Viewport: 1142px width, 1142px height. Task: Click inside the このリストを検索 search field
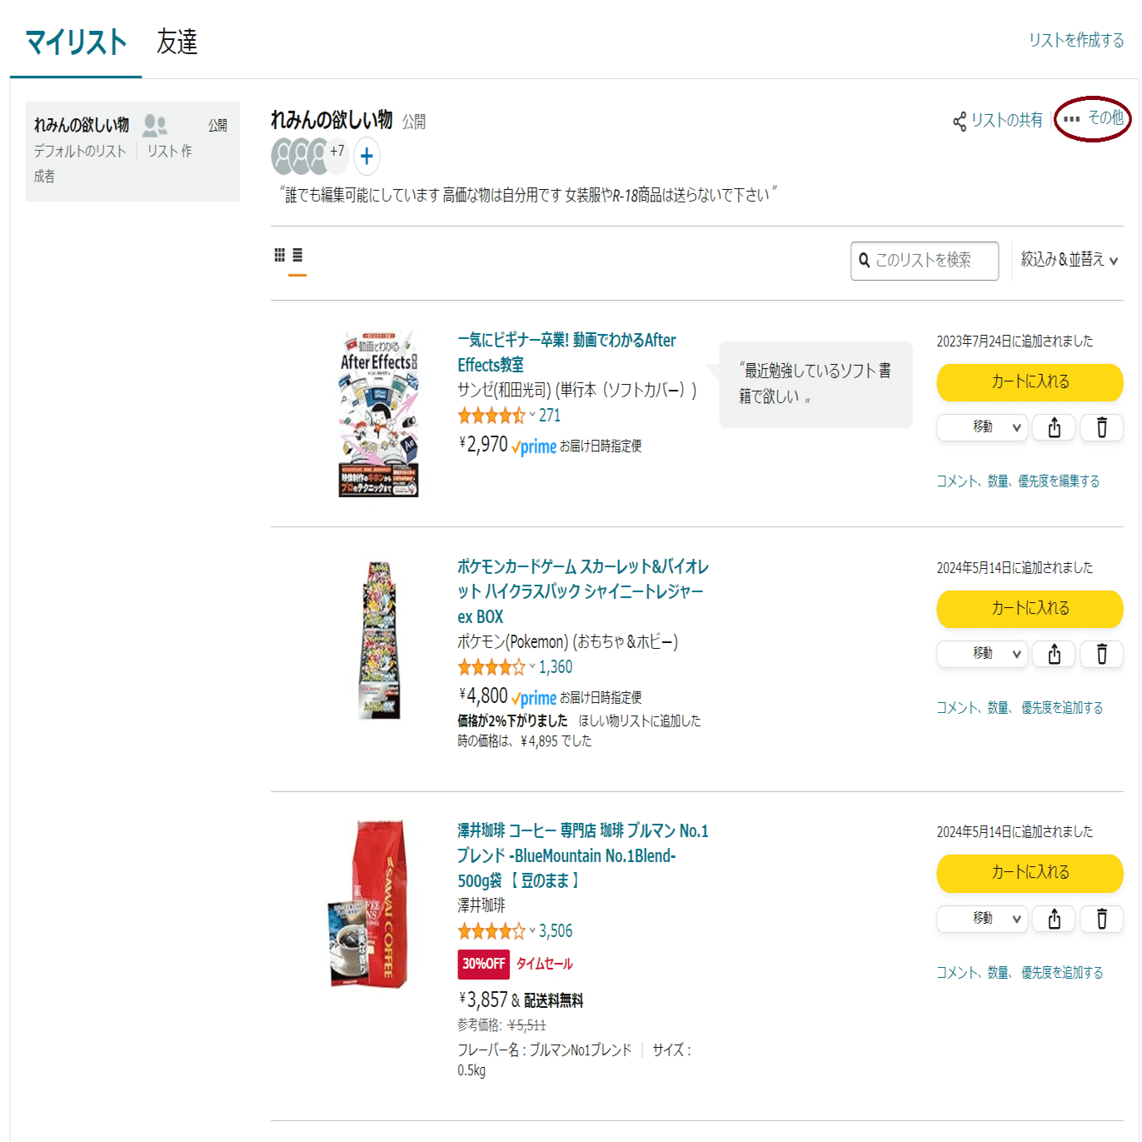(925, 261)
